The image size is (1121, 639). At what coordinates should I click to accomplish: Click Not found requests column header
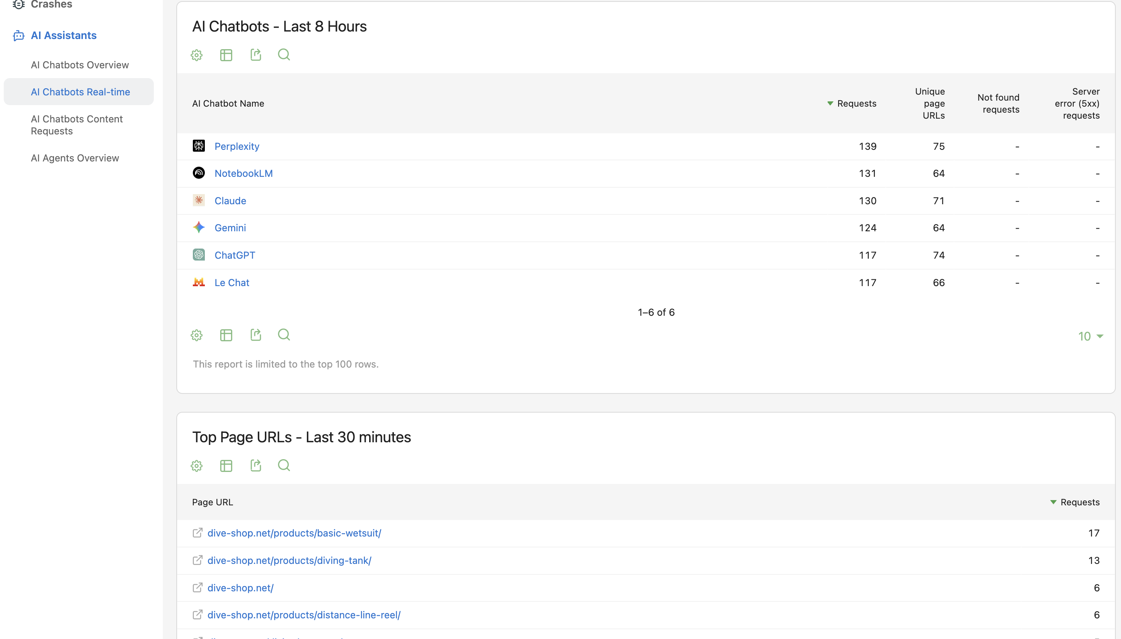click(998, 104)
